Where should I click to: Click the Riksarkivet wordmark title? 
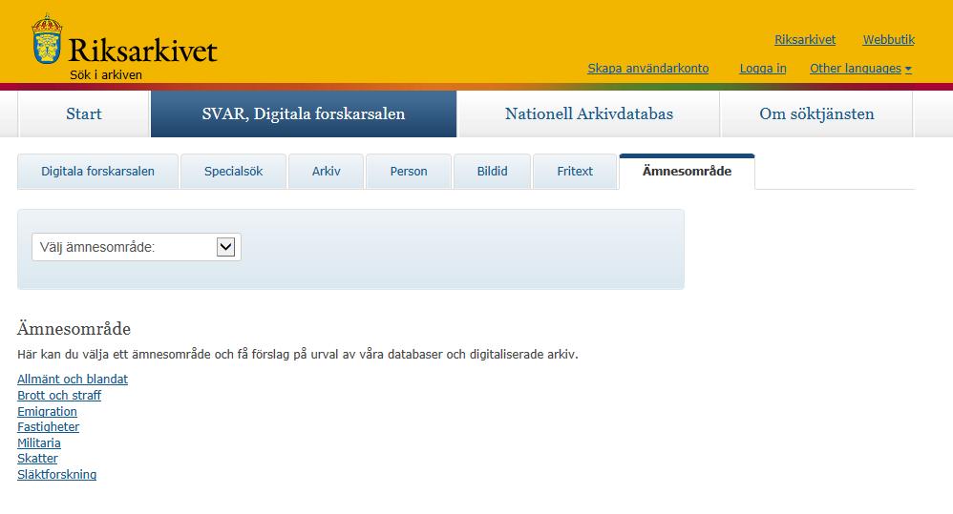(142, 51)
